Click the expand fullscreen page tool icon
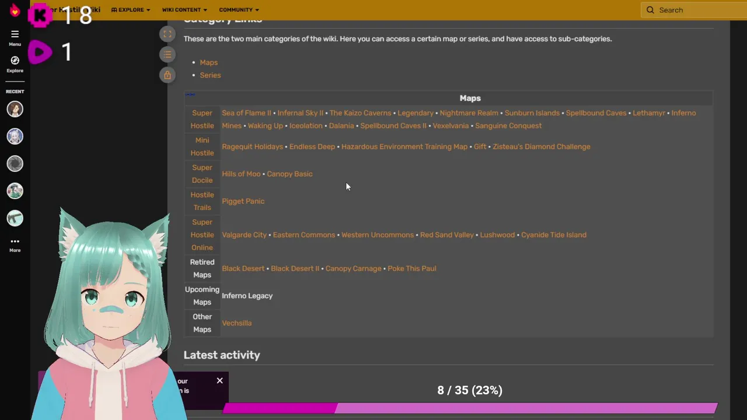The width and height of the screenshot is (747, 420). tap(167, 34)
